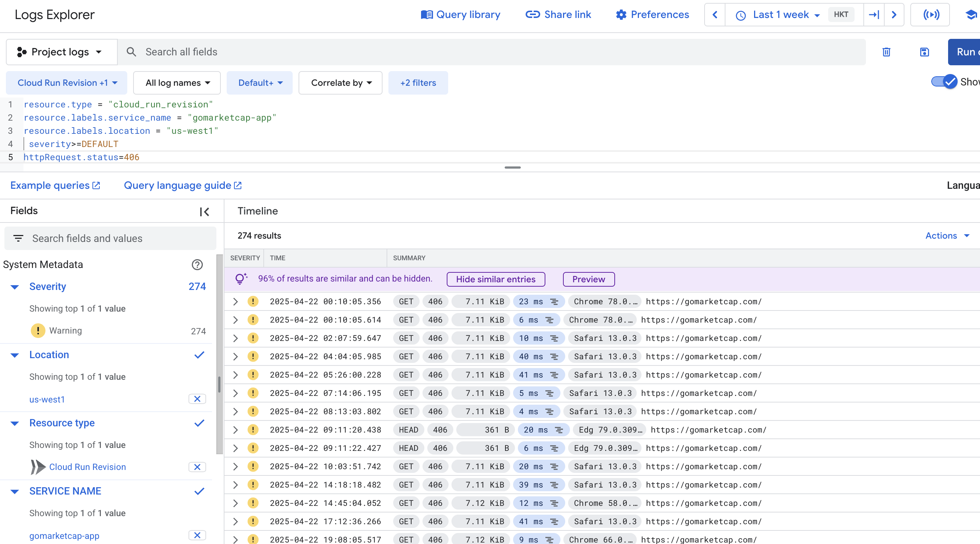Screen dimensions: 980x544
Task: Open the Query library
Action: point(460,14)
